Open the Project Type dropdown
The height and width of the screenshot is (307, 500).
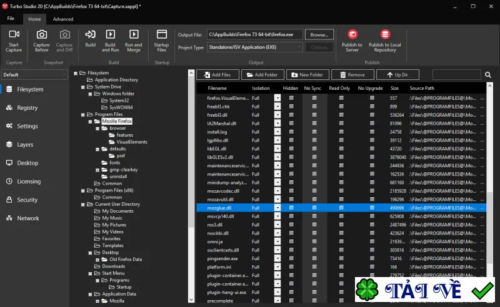coord(254,47)
